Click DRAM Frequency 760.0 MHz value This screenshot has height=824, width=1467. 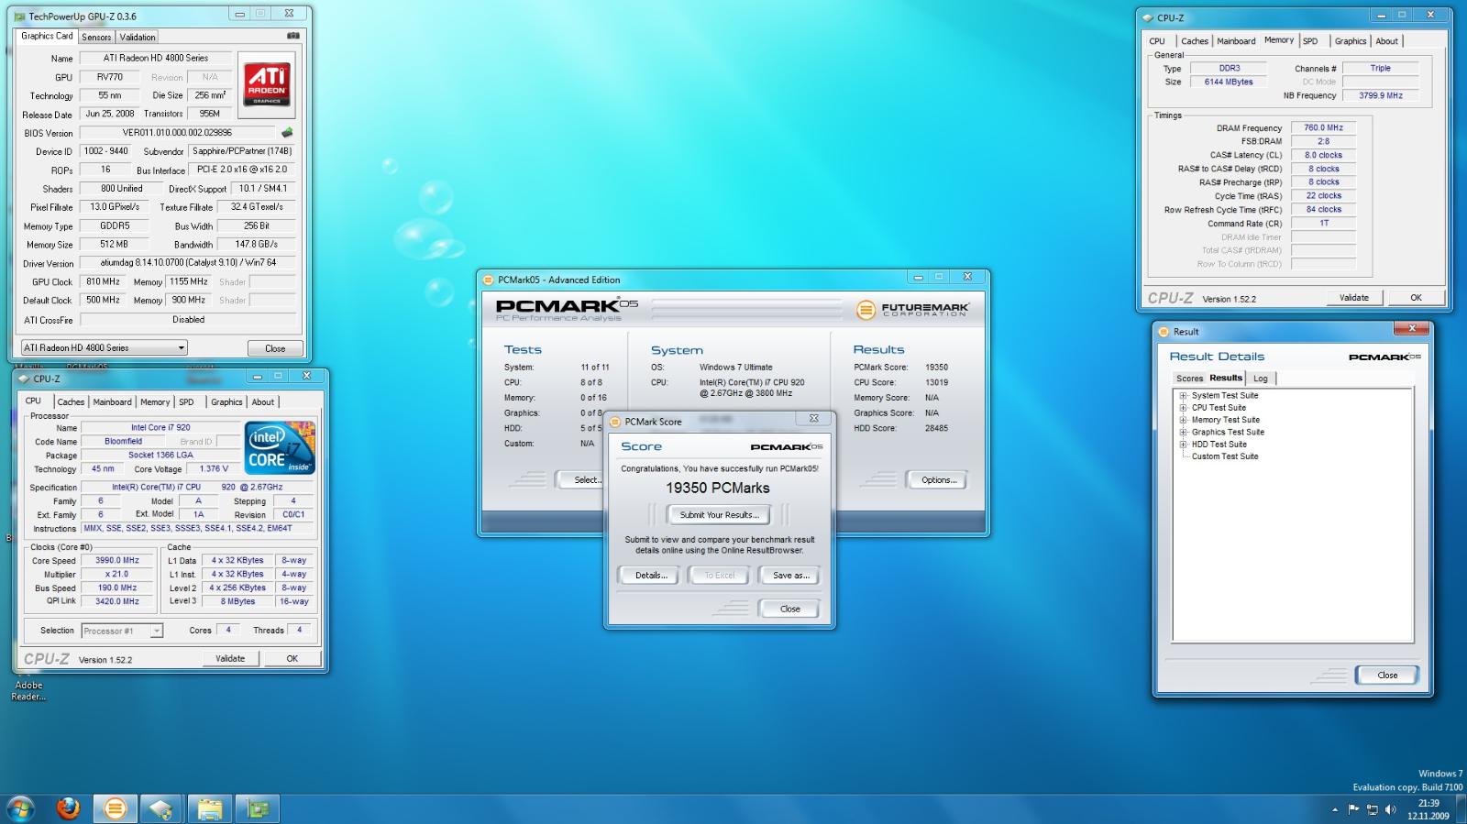pyautogui.click(x=1323, y=128)
